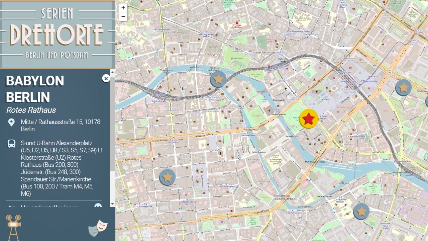Image resolution: width=428 pixels, height=241 pixels.
Task: Click the panel scrollbar down arrow
Action: point(112,204)
